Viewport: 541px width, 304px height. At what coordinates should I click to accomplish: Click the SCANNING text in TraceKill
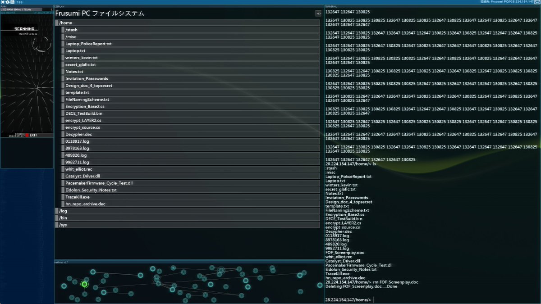point(26,29)
